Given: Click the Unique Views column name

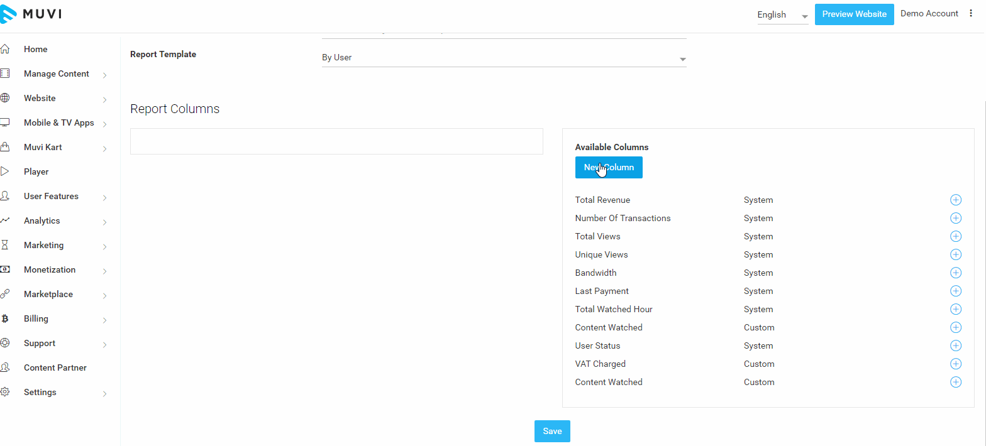Looking at the screenshot, I should tap(601, 254).
